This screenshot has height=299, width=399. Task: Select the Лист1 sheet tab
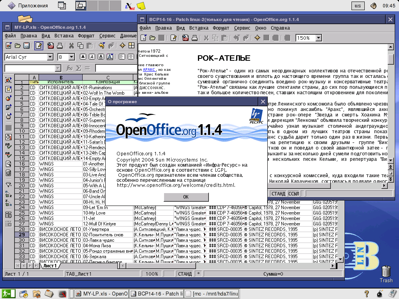pos(49,266)
